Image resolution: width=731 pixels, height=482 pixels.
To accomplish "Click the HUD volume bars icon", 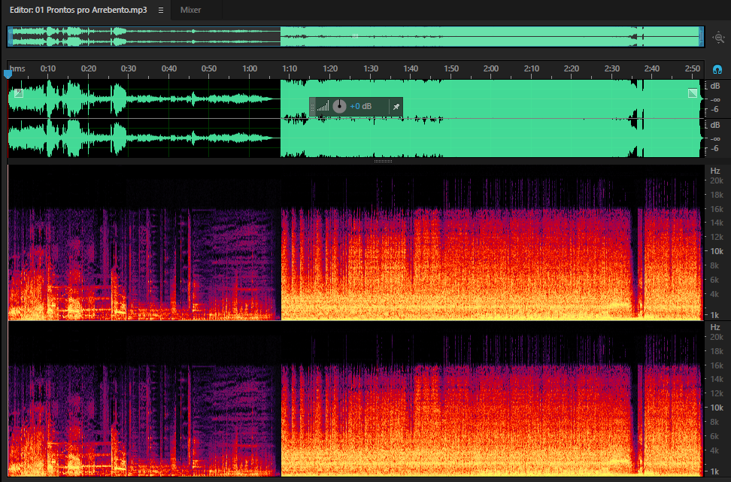I will click(x=323, y=107).
